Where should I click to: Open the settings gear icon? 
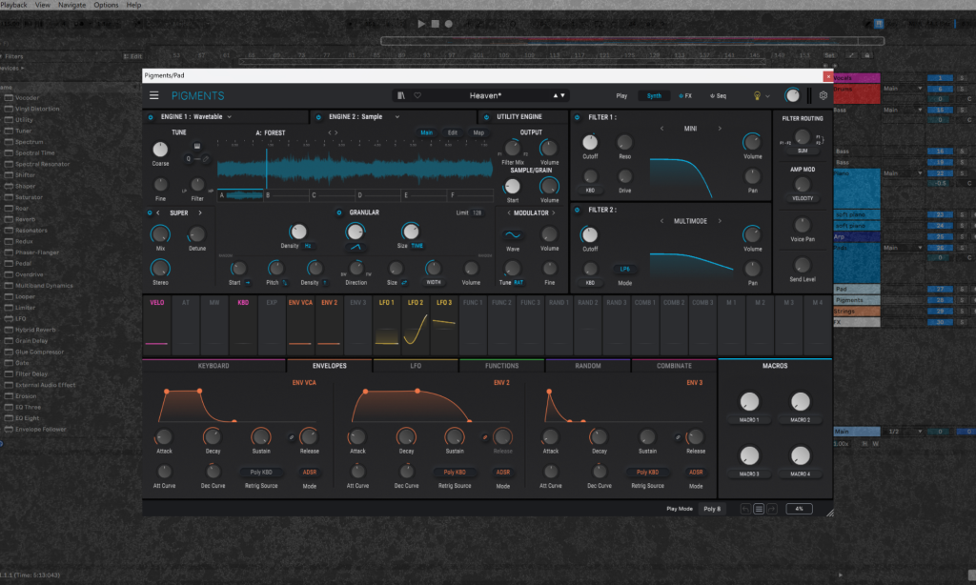click(823, 96)
